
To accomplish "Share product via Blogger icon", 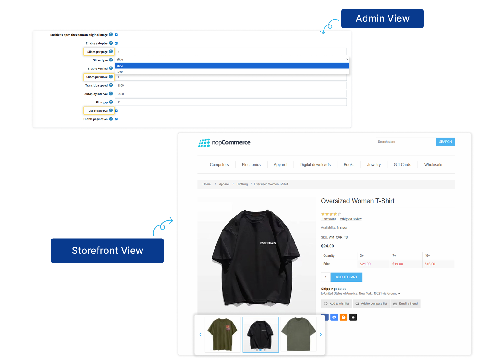I will (344, 317).
